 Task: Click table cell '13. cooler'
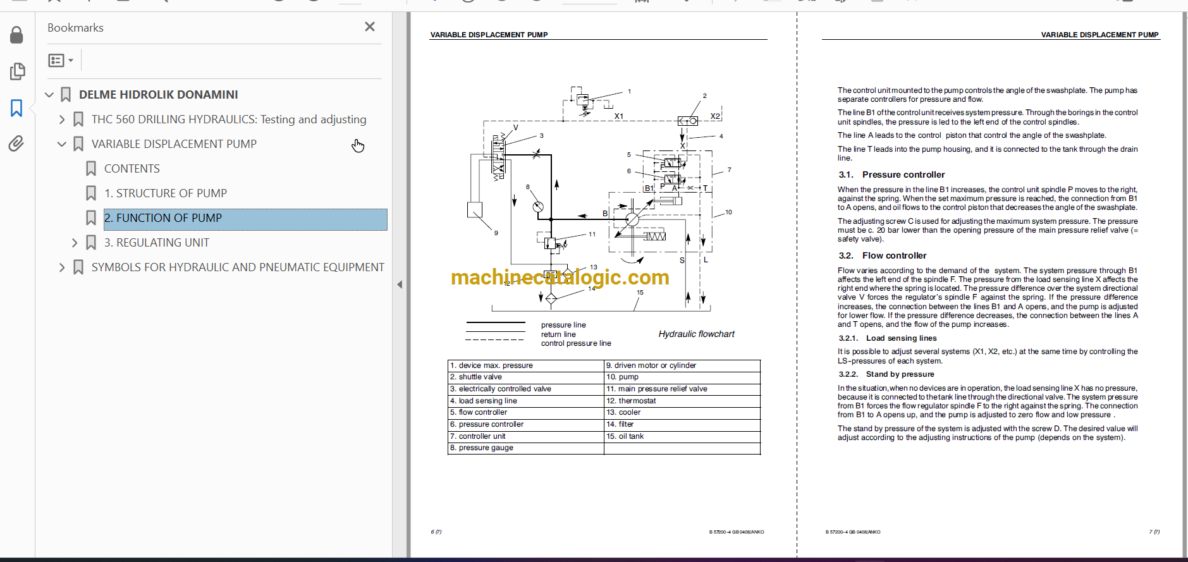coord(682,412)
